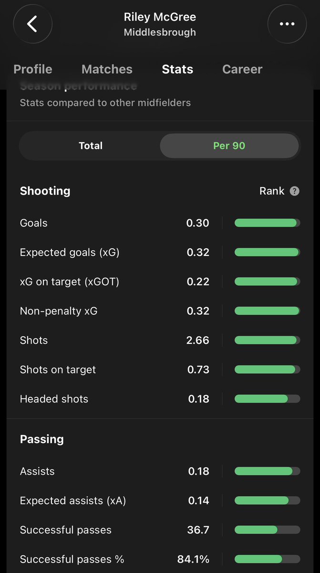320x573 pixels.
Task: Select the Per 90 toggle
Action: point(229,146)
